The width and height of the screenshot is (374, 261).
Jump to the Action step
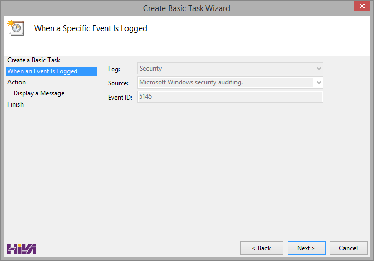[17, 82]
